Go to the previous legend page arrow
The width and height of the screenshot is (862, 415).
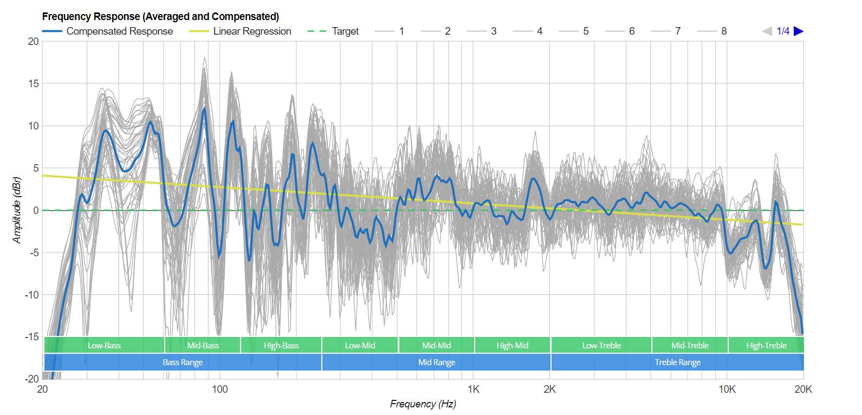click(767, 31)
